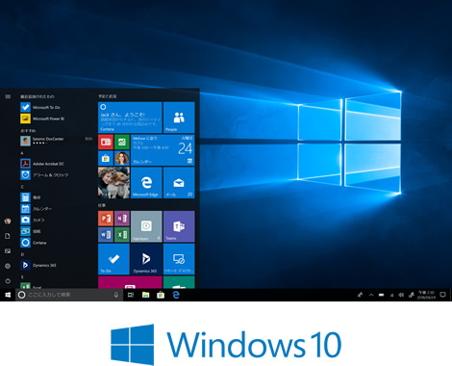The image size is (452, 366).
Task: Open Pictures from the Start rail
Action: point(8,251)
